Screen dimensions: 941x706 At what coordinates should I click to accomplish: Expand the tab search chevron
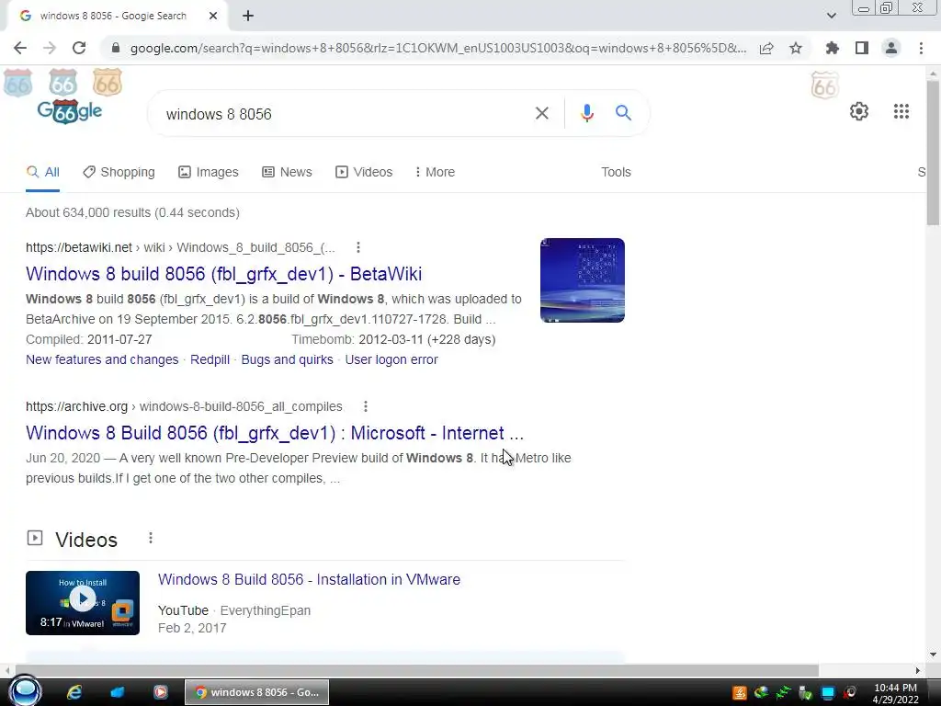coord(831,16)
